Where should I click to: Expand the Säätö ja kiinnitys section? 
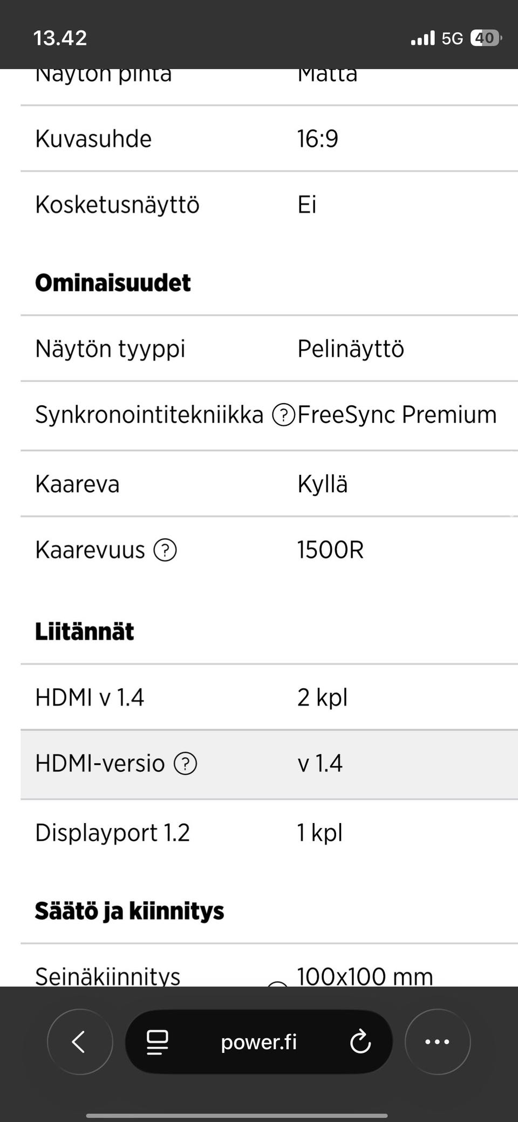(x=129, y=910)
